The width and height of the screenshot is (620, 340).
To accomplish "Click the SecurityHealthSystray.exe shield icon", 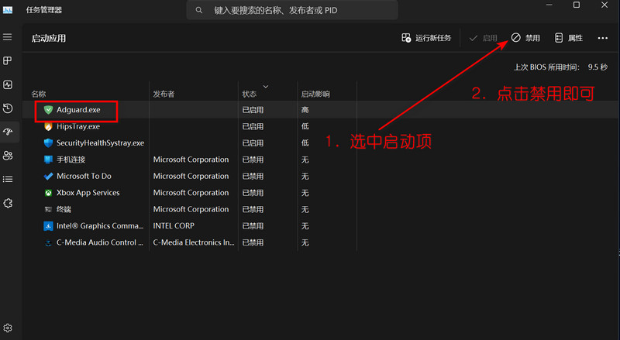I will point(48,143).
